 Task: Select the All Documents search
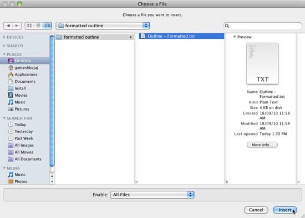click(x=25, y=159)
